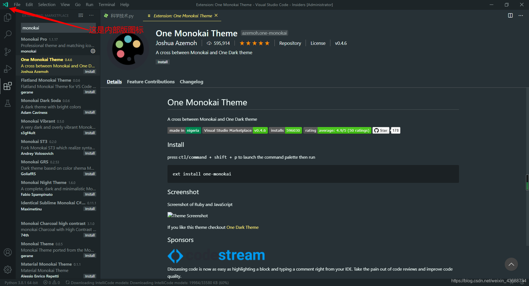Click the installs 596030 badge
Viewport: 529px width, 286px height.
285,130
